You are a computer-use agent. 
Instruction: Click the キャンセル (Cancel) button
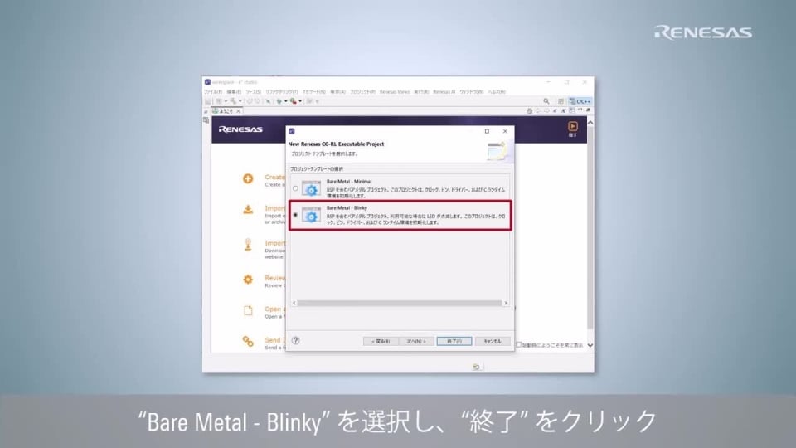coord(493,341)
